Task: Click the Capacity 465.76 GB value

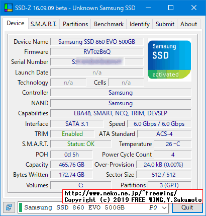Action: (71, 165)
